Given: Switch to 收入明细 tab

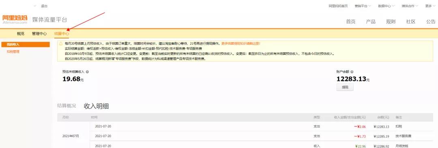Looking at the screenshot, I should pyautogui.click(x=96, y=106).
